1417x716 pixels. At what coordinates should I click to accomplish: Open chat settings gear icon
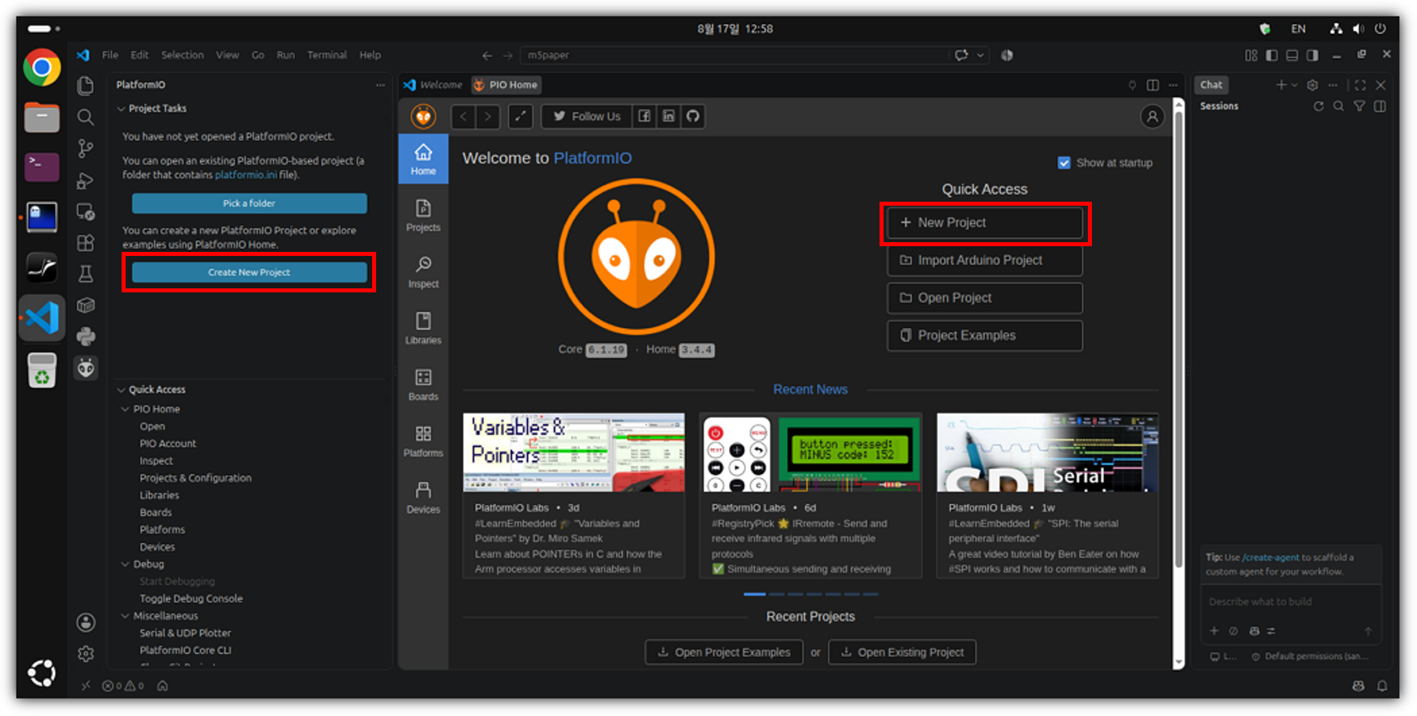click(1312, 85)
